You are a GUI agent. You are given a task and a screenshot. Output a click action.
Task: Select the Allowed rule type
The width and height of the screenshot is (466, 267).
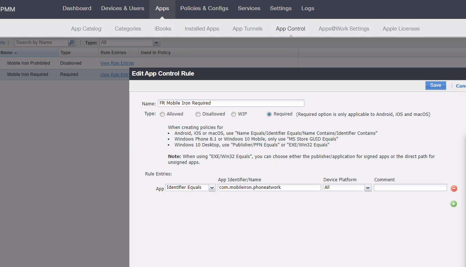pyautogui.click(x=162, y=114)
